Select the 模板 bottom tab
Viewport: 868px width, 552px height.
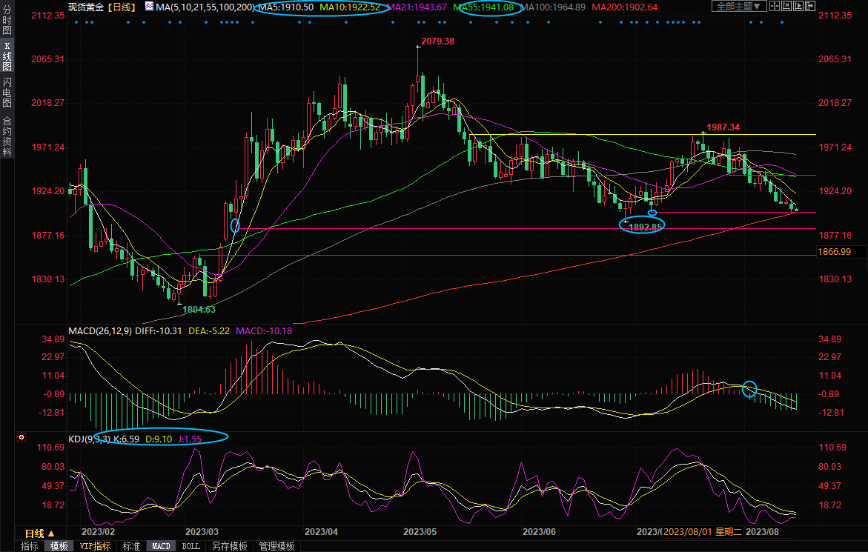click(59, 546)
